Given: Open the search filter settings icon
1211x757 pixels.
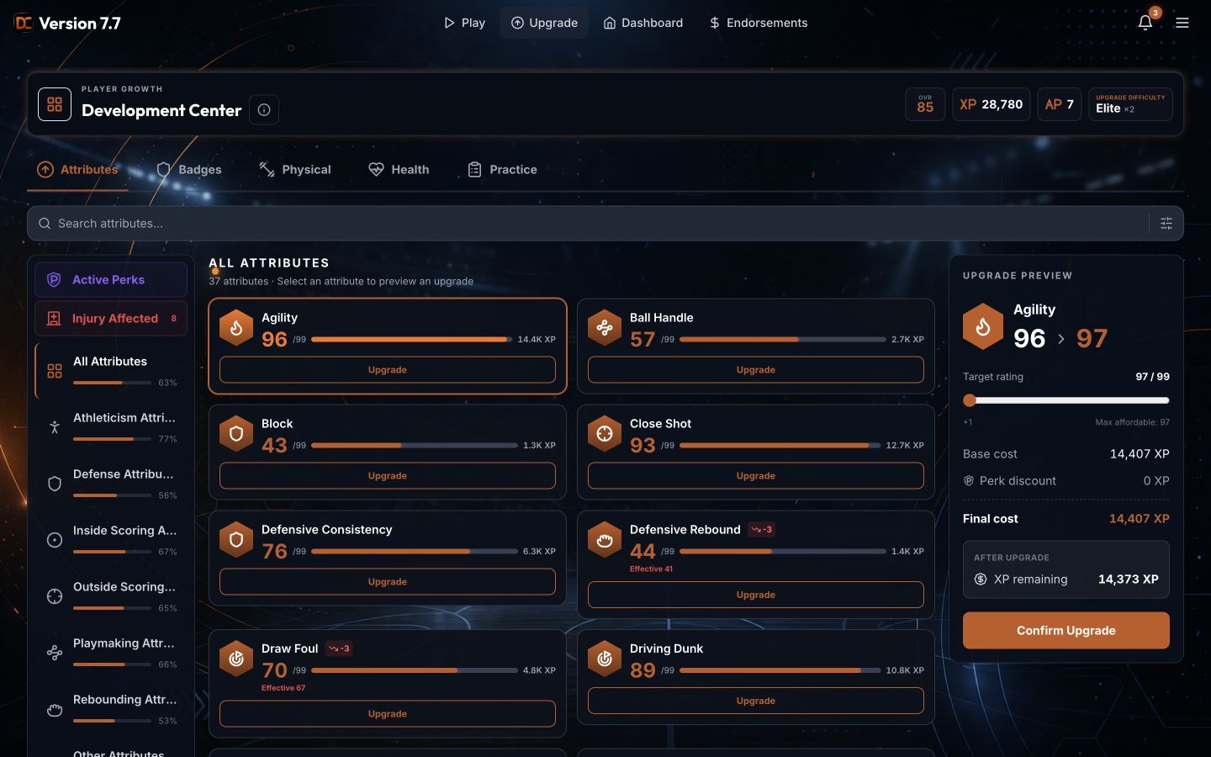Looking at the screenshot, I should pyautogui.click(x=1166, y=224).
